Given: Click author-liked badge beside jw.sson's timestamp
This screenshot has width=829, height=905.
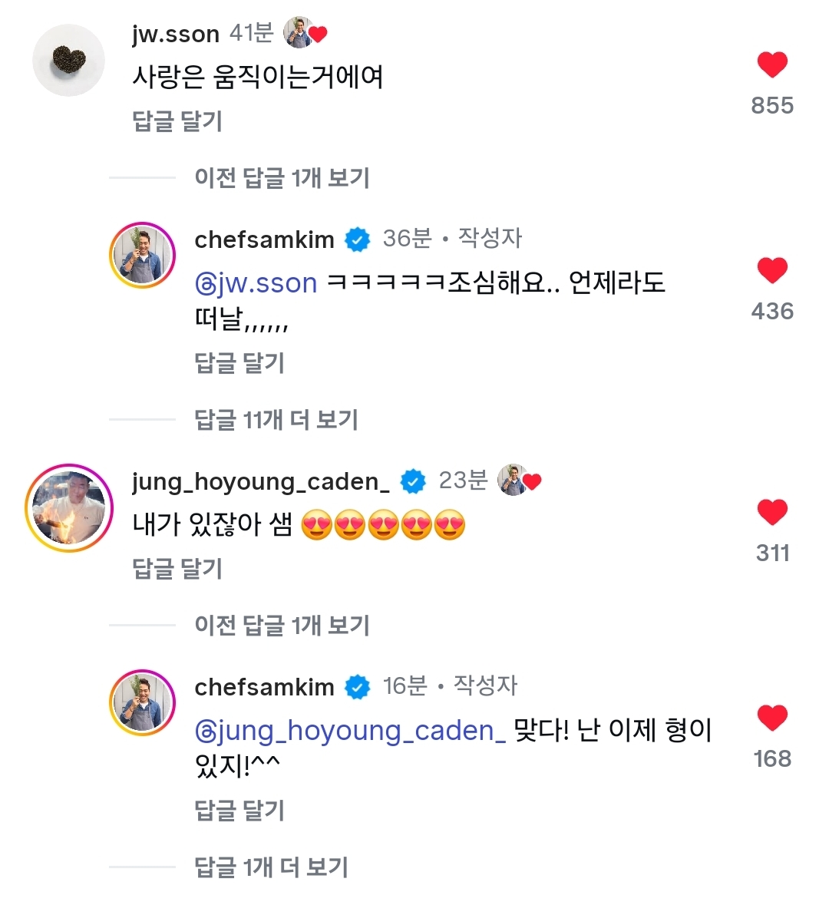Looking at the screenshot, I should coord(305,33).
